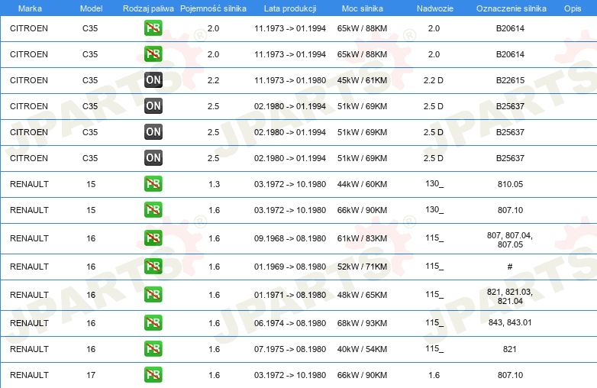The width and height of the screenshot is (597, 388).
Task: Click the Oznaczenie silnika column header
Action: [x=511, y=8]
